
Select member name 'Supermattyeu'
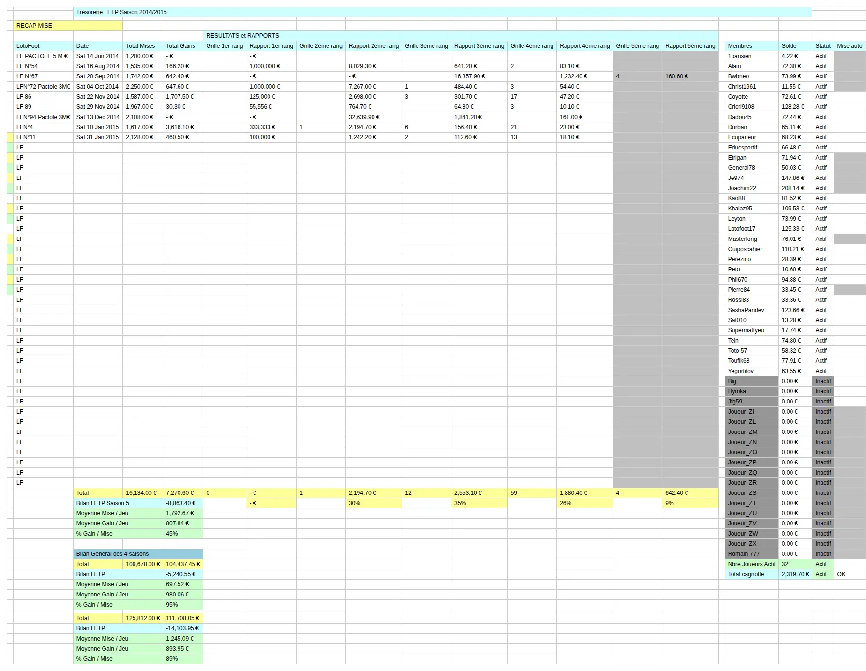pyautogui.click(x=752, y=330)
